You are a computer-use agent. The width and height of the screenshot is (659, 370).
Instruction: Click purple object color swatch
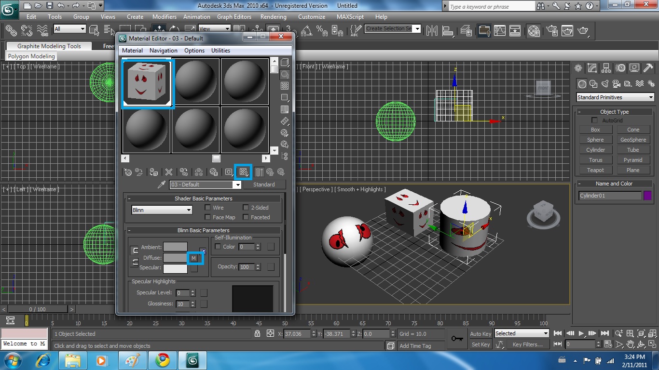click(647, 195)
